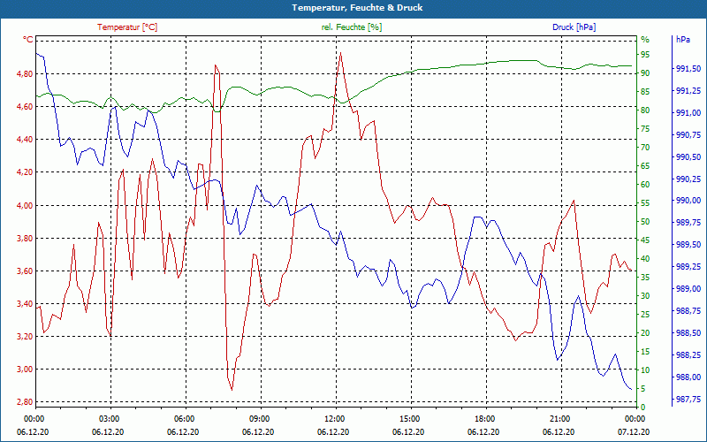Click green humidity axis value '50'

tap(645, 222)
